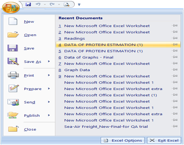Viewport: 184px width, 145px height.
Task: Click the round Office Button logo
Action: coord(11,7)
